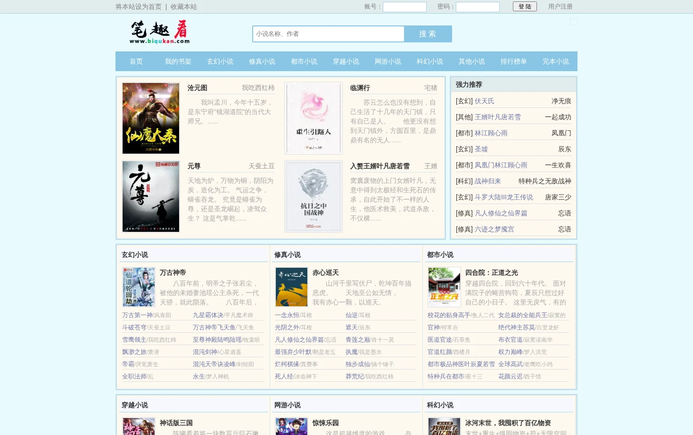
Task: Open 花颜云迟 in 都市小说 list
Action: pos(511,376)
